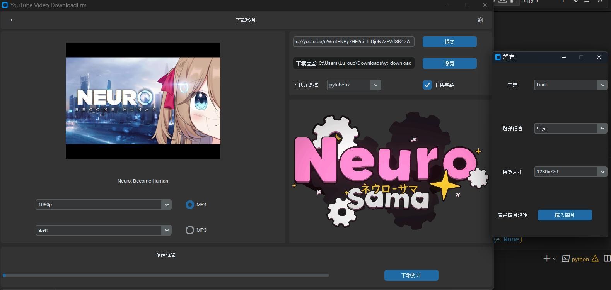Focus the YouTube URL input field
This screenshot has height=290, width=611.
pyautogui.click(x=353, y=42)
